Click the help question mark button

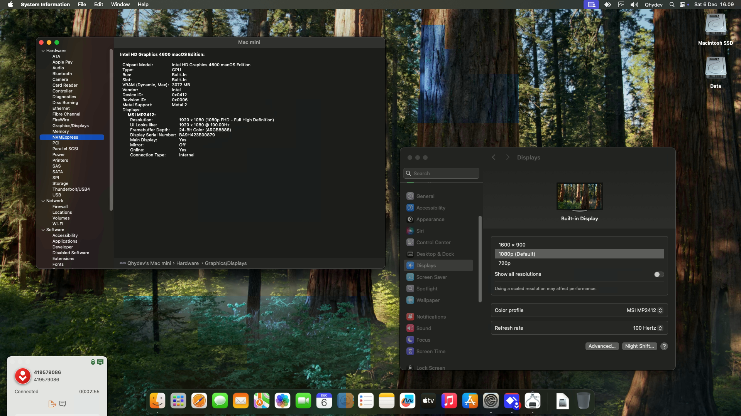[x=664, y=346]
